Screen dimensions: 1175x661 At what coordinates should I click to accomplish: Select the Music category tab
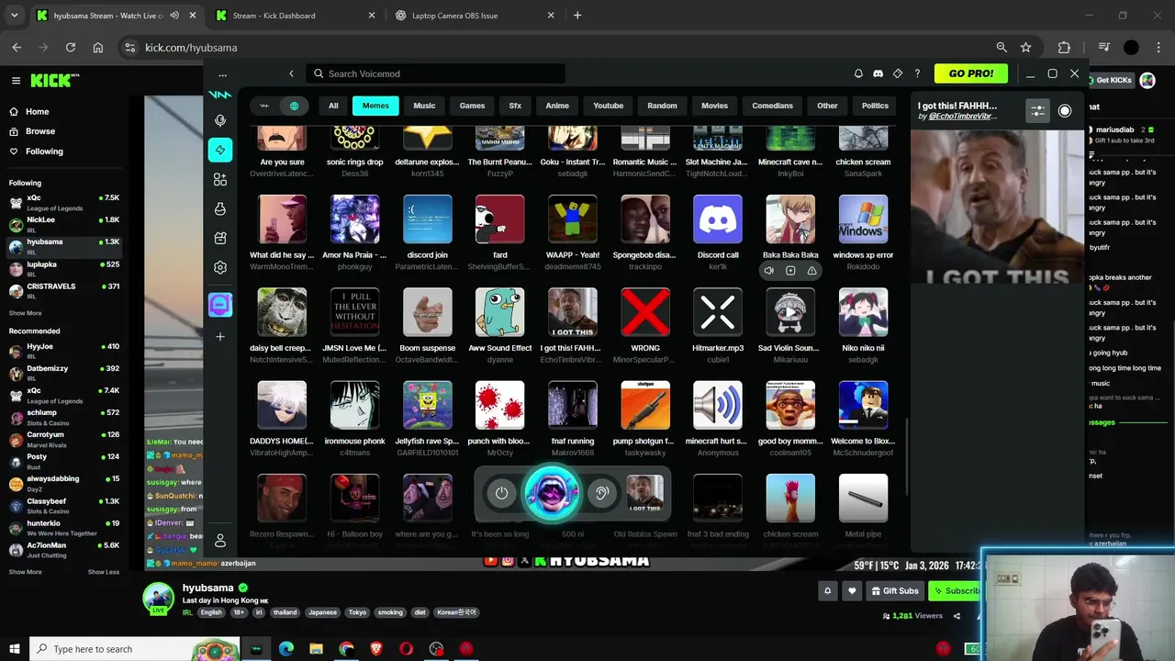tap(424, 106)
